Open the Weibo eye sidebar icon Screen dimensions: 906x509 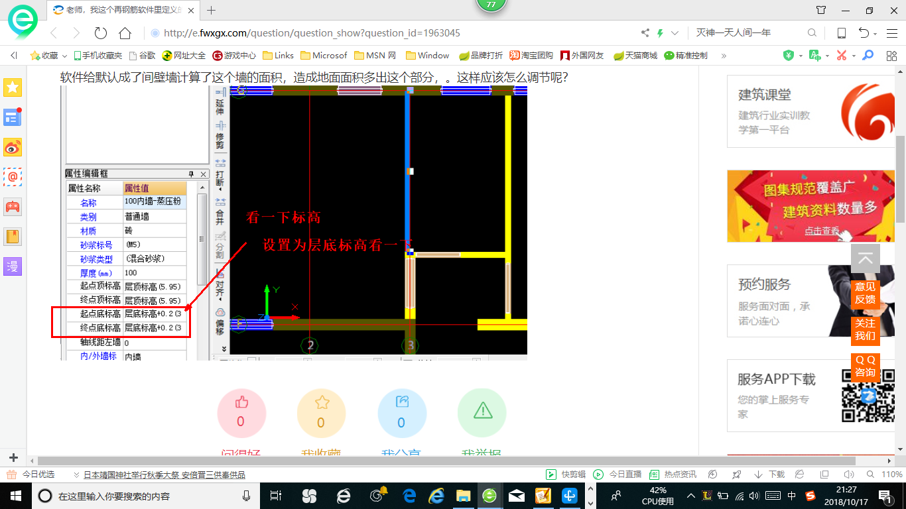[13, 147]
